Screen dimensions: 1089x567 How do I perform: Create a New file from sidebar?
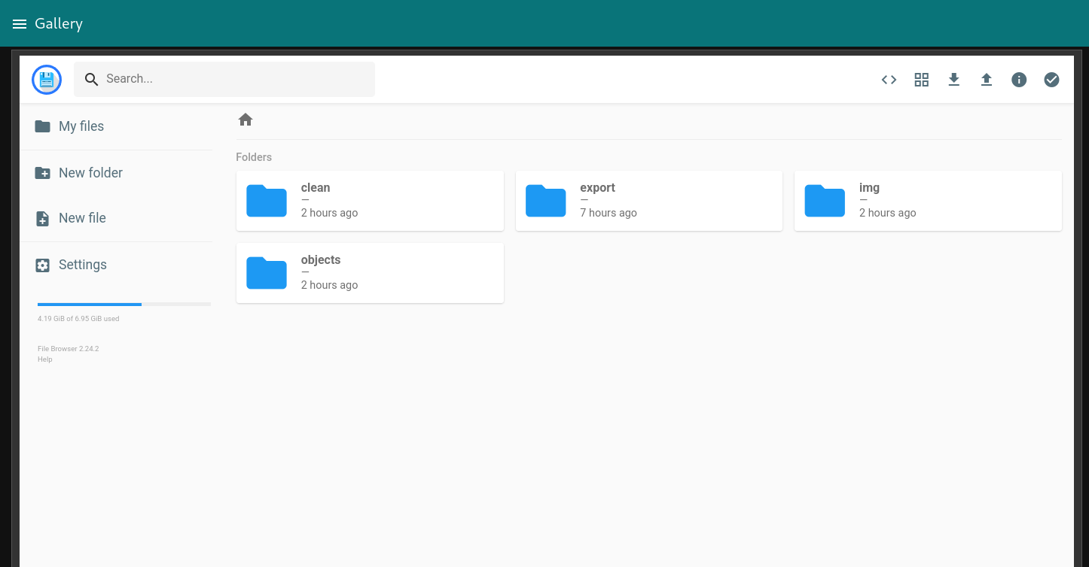82,218
